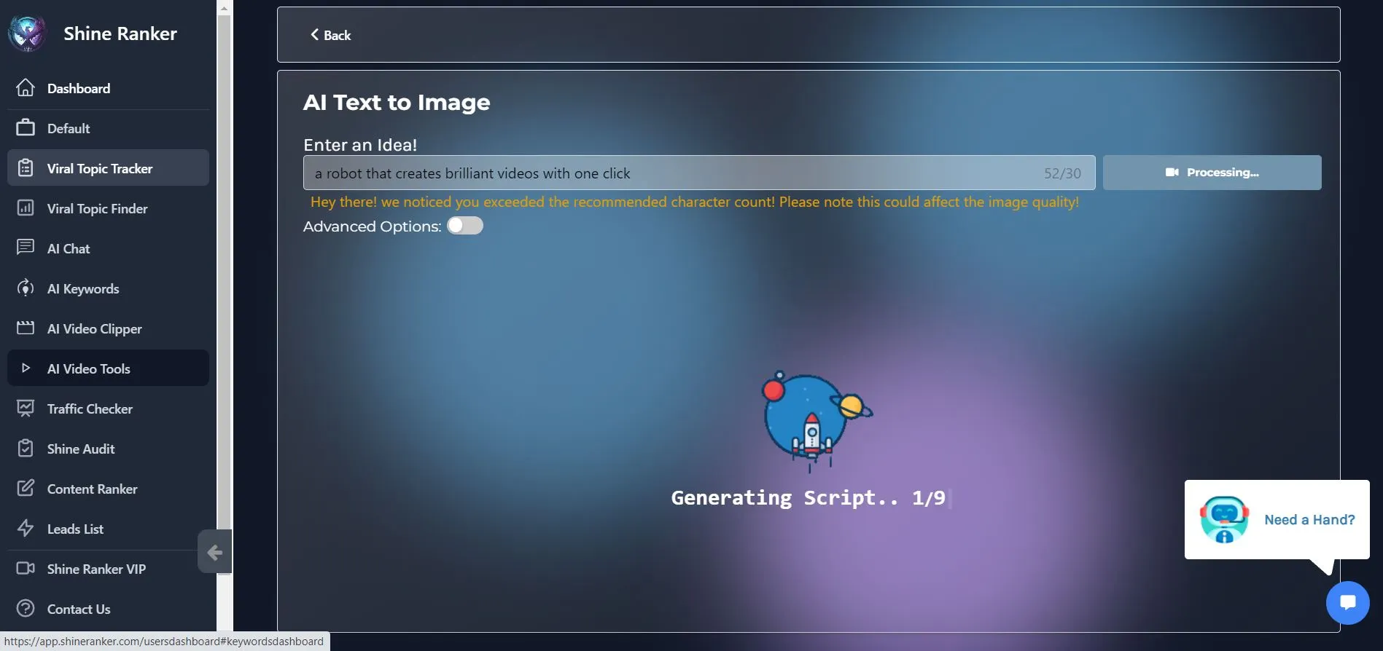Click the AI Keywords icon

click(26, 288)
